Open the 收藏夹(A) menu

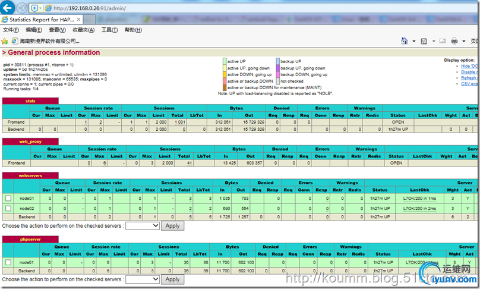coord(83,30)
